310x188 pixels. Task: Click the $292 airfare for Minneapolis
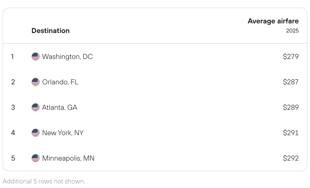pyautogui.click(x=291, y=158)
